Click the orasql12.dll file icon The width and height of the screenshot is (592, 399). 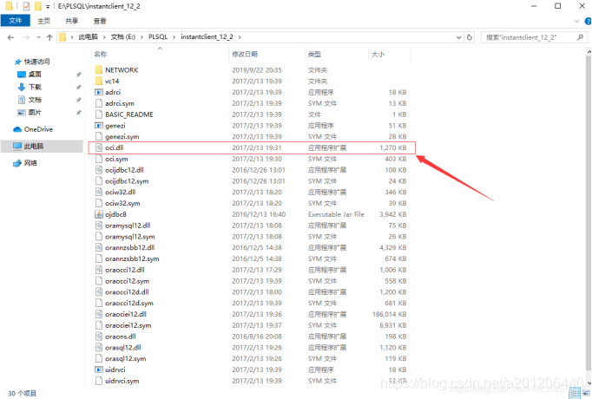(99, 347)
